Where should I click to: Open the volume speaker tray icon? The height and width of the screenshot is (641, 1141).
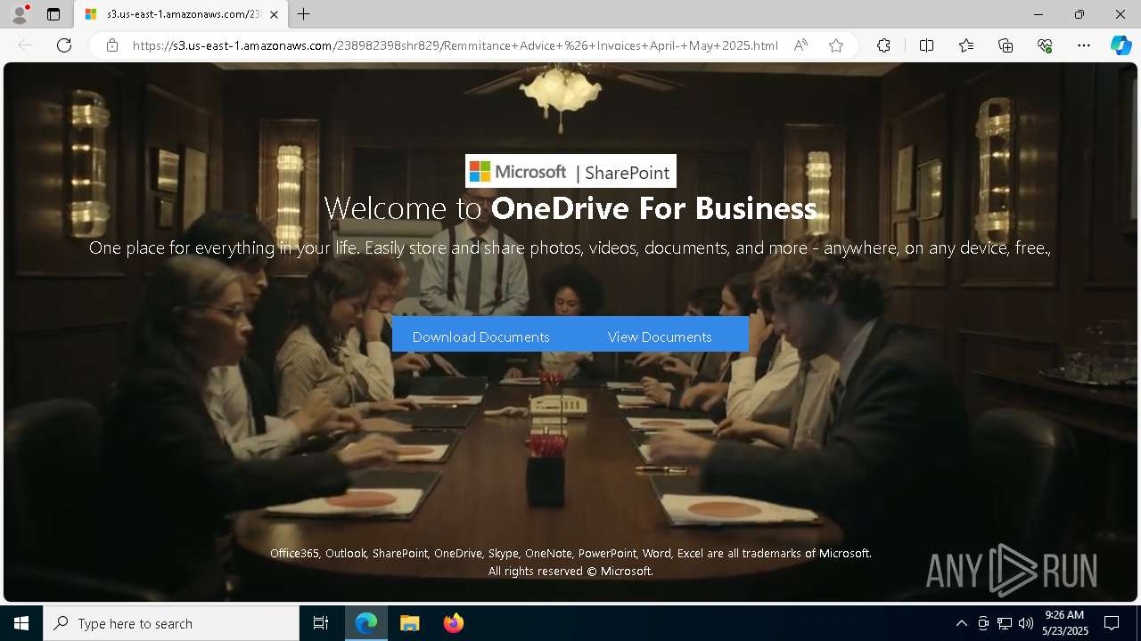(x=1026, y=623)
